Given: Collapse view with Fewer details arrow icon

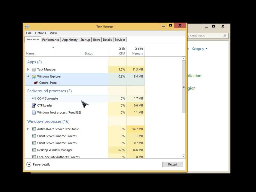Looking at the screenshot, I should [x=29, y=164].
